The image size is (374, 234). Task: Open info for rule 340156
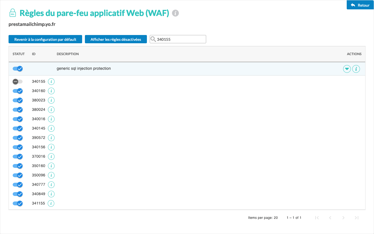pyautogui.click(x=51, y=147)
